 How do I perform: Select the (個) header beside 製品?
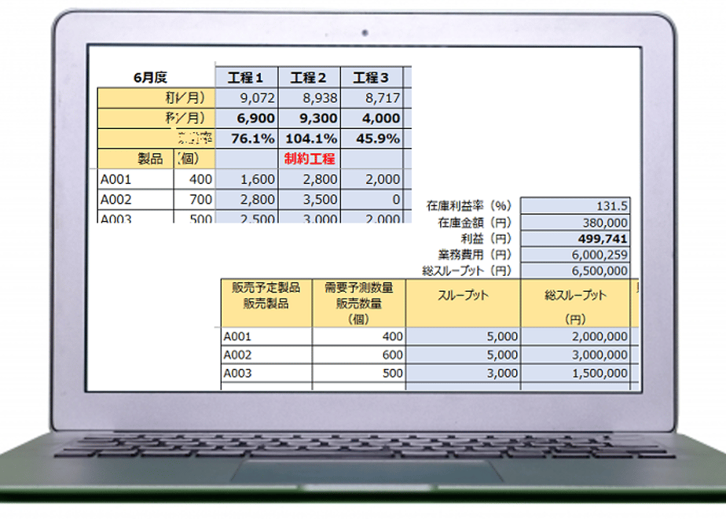pyautogui.click(x=195, y=159)
